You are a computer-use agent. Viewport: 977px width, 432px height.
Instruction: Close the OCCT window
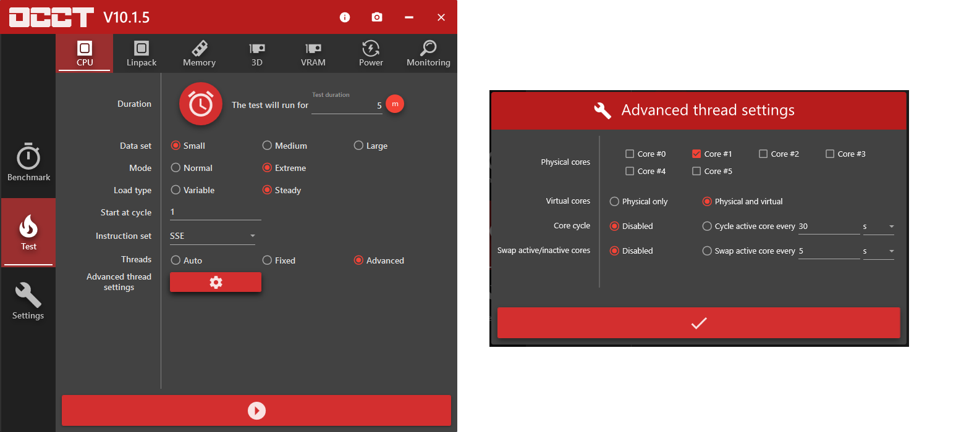tap(441, 17)
